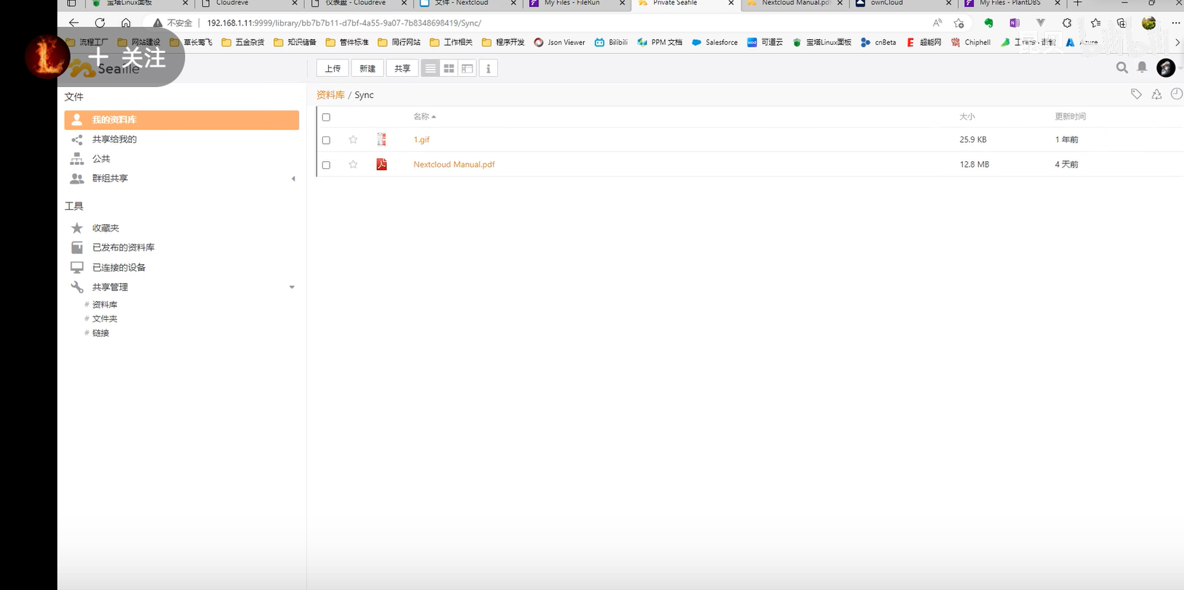Click the 共享 share button
The width and height of the screenshot is (1184, 590).
point(402,68)
